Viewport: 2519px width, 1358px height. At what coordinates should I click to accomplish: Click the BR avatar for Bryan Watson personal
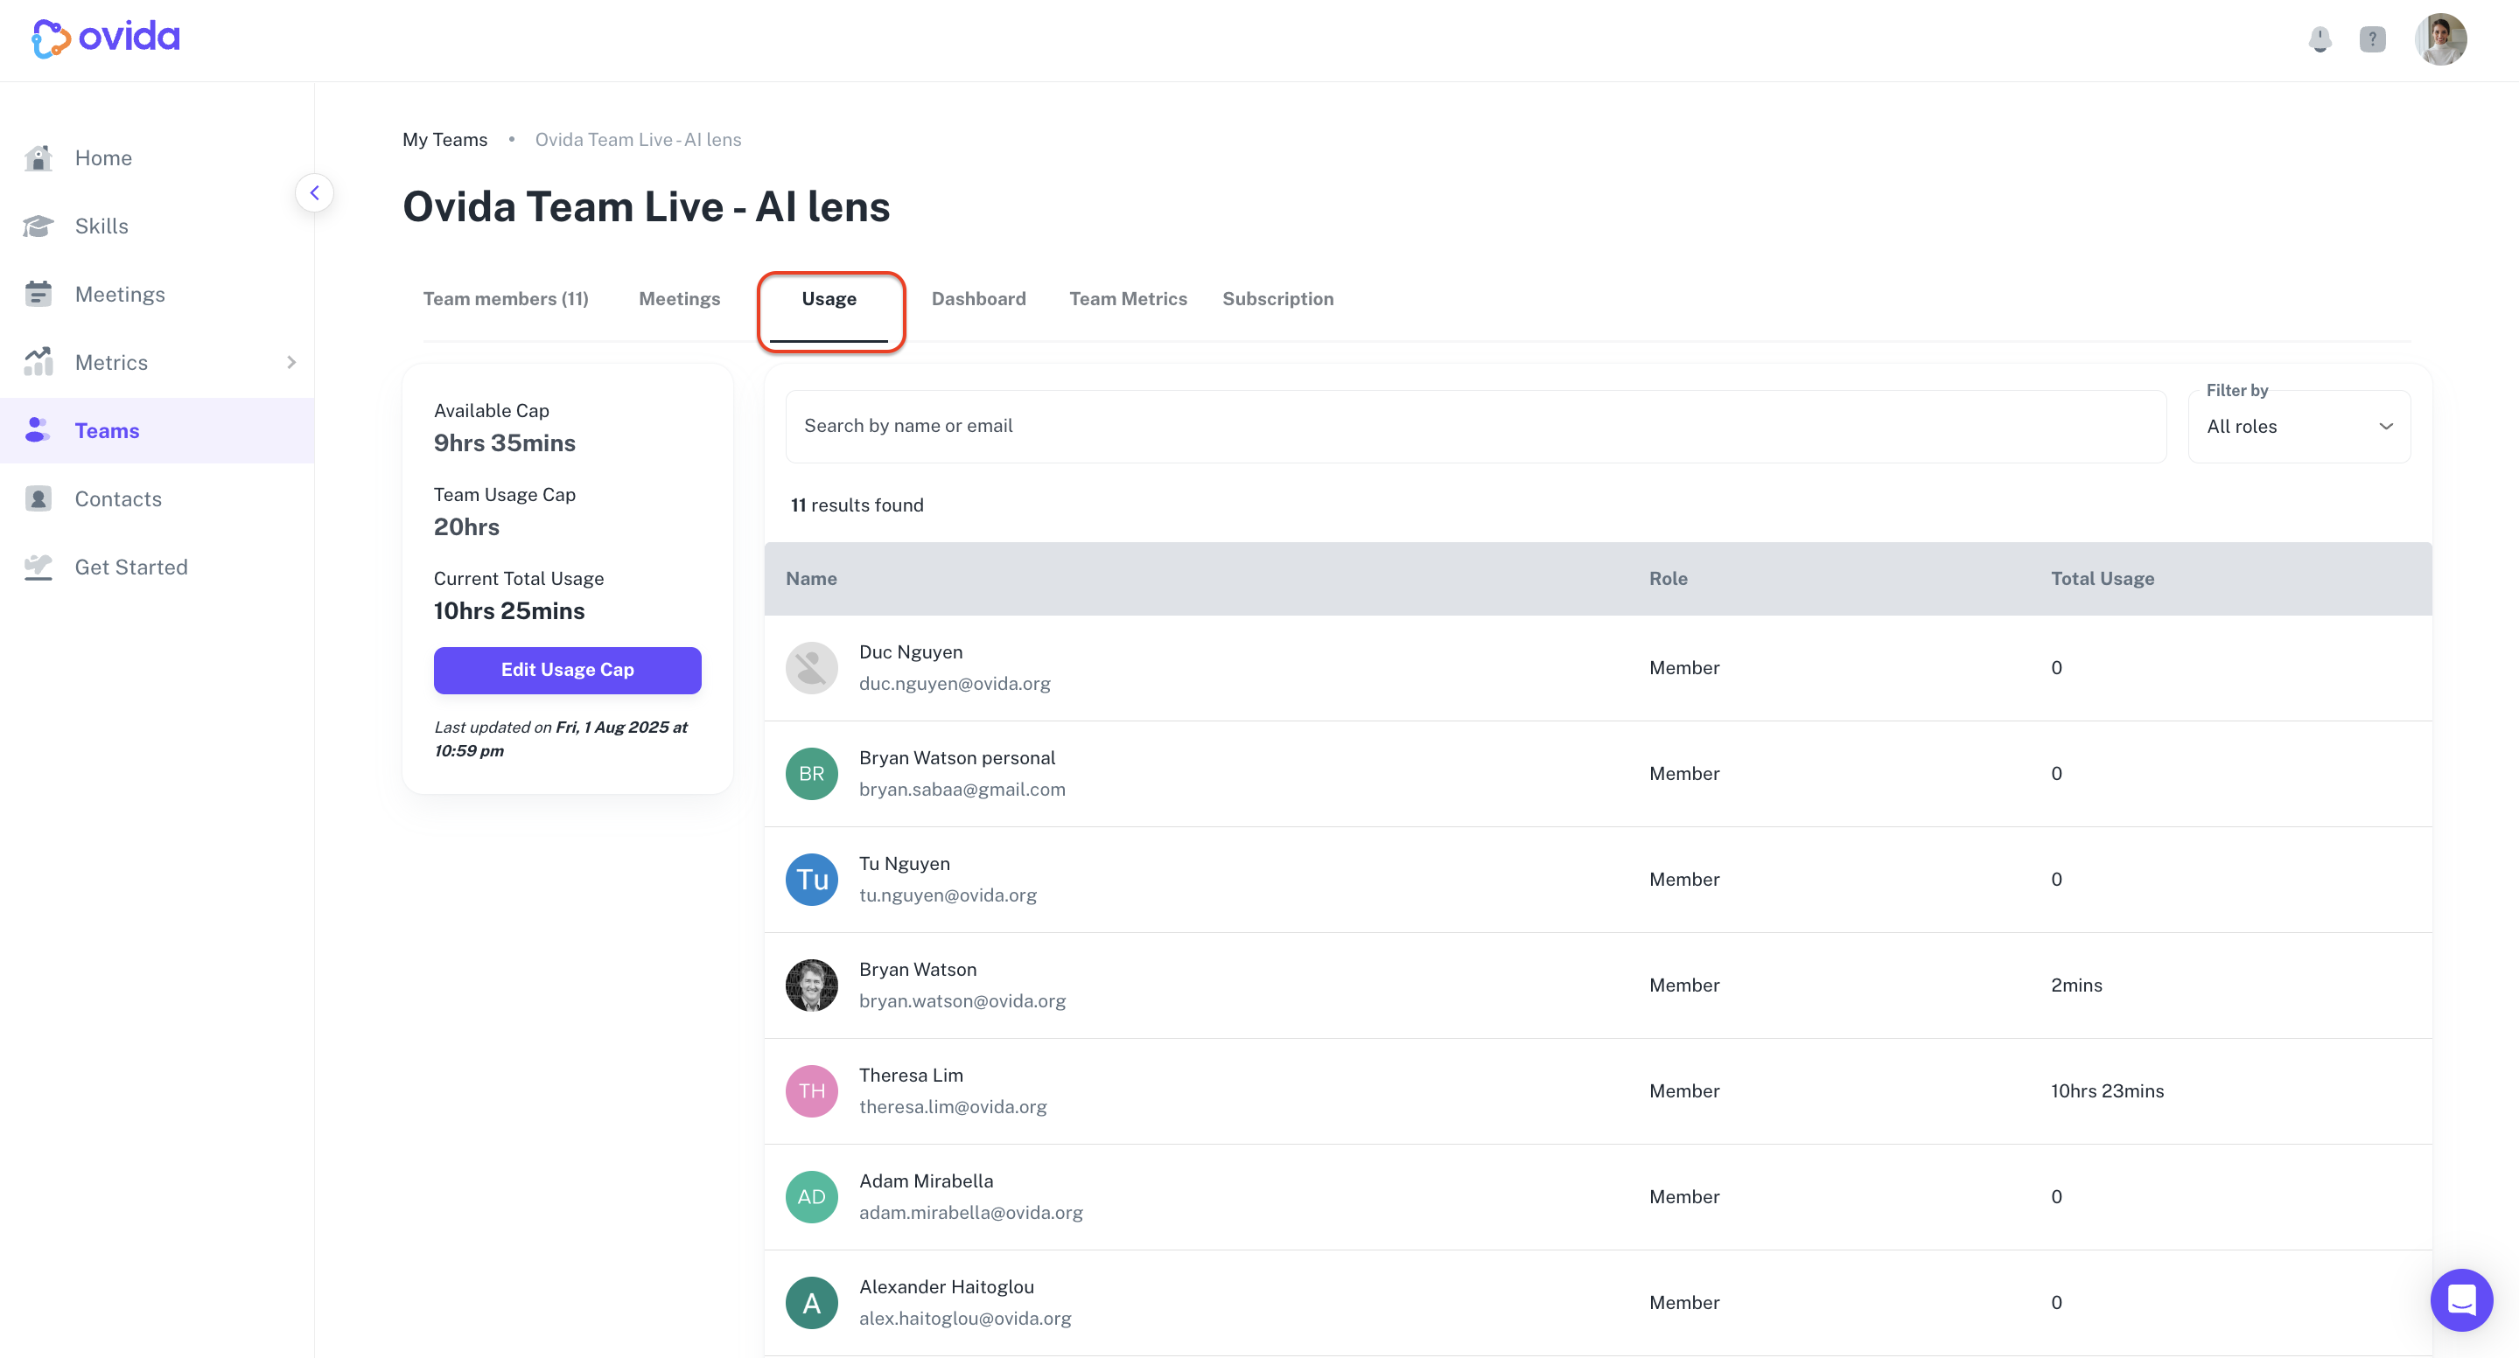[x=812, y=774]
